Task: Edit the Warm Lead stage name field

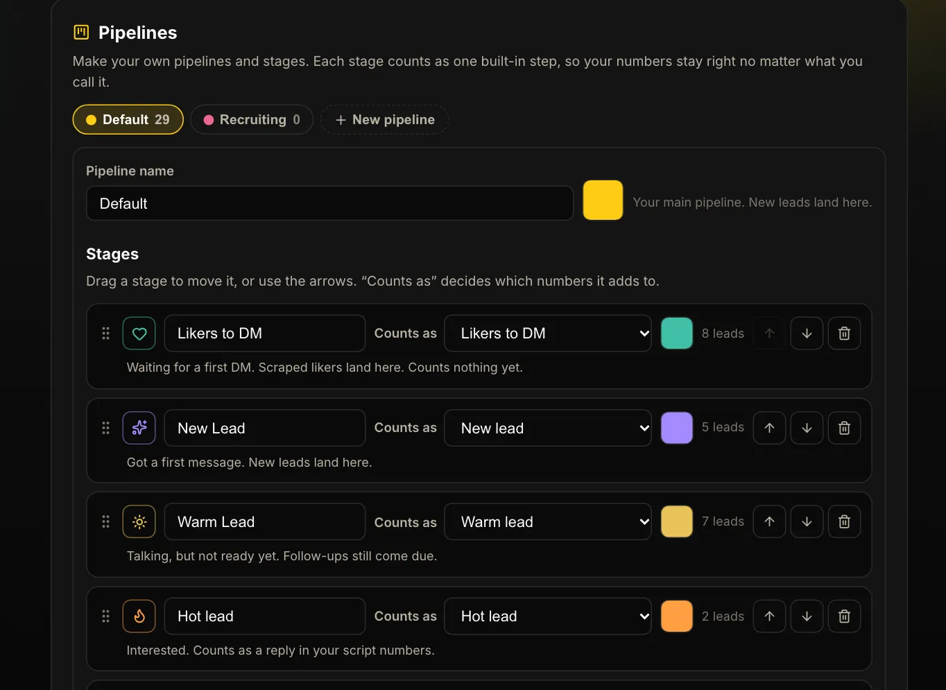Action: click(x=265, y=521)
